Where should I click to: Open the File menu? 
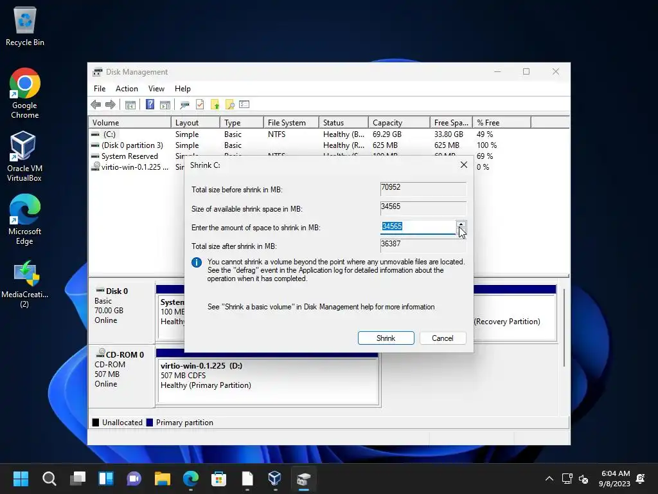tap(100, 89)
